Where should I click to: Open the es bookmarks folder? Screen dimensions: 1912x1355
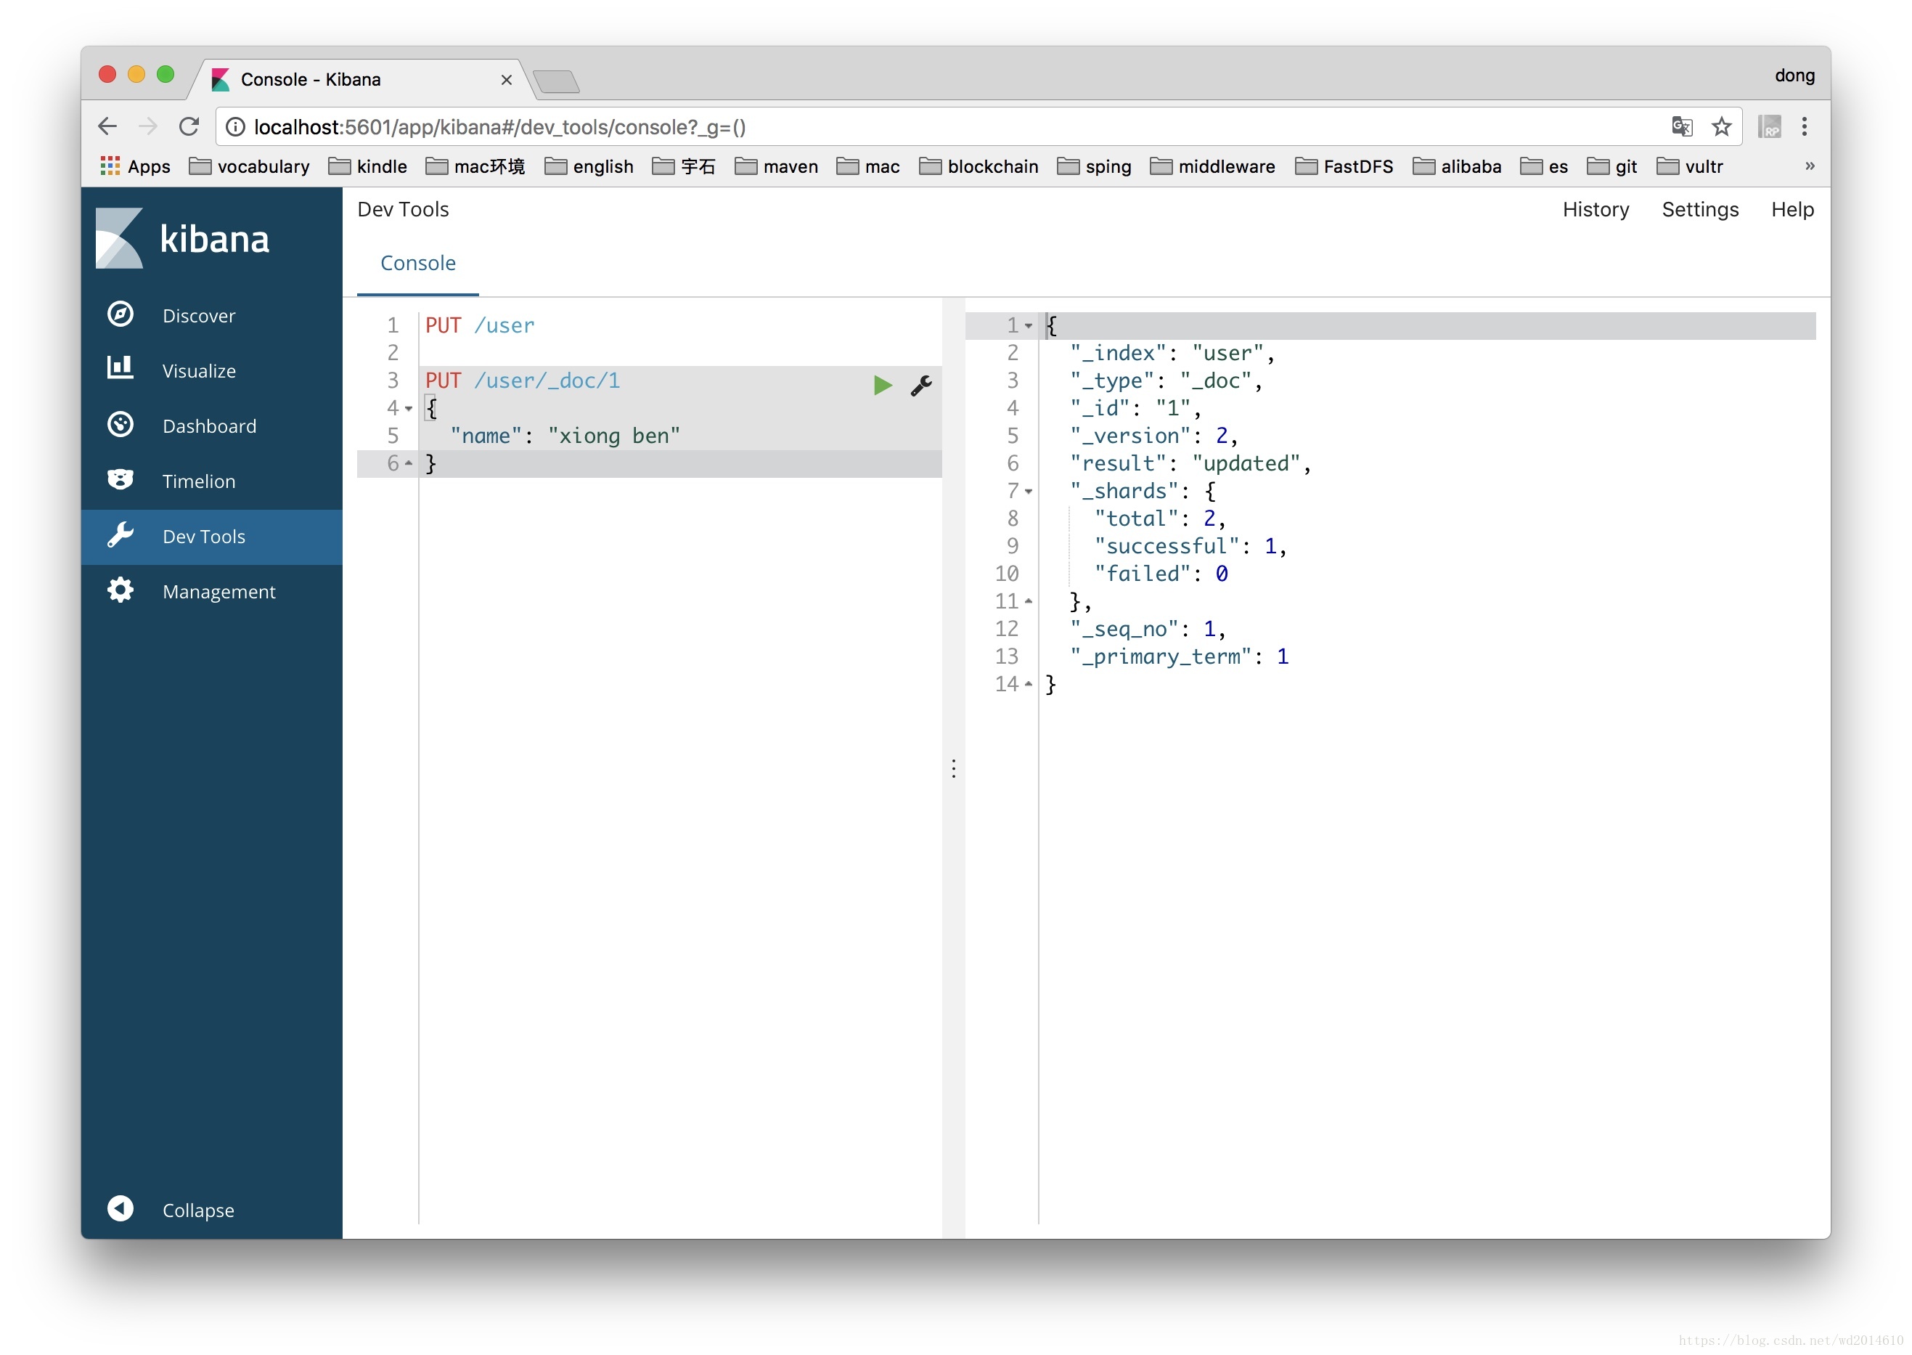[x=1544, y=166]
